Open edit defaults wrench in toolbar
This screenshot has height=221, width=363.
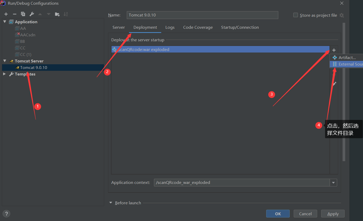[32, 14]
